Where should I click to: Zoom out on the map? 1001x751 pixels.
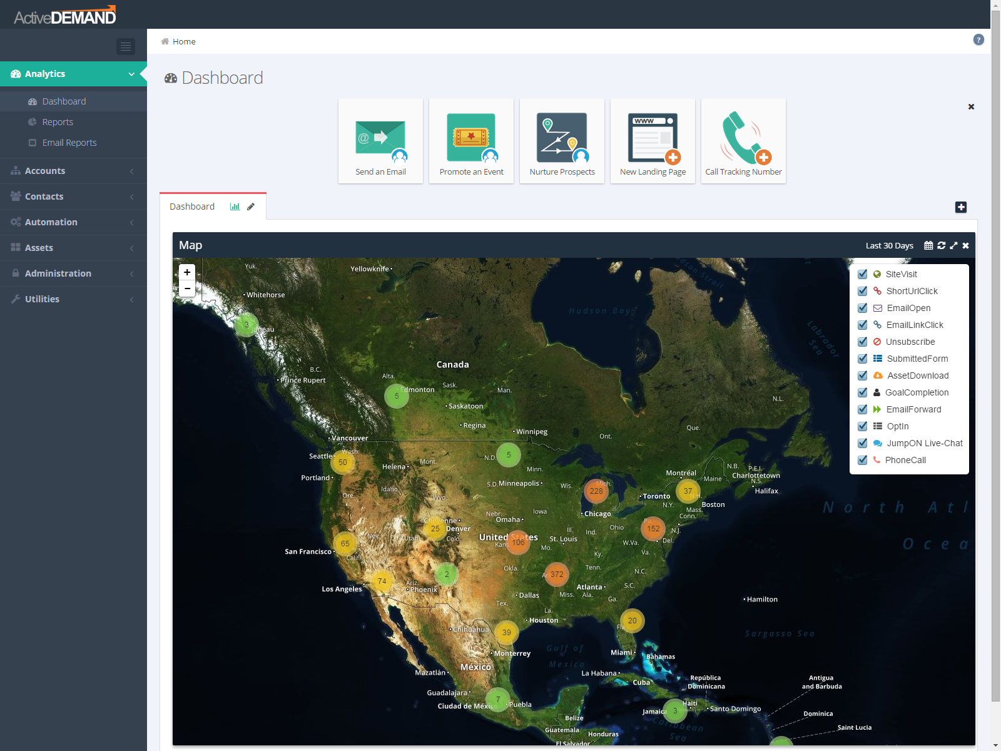(x=187, y=289)
